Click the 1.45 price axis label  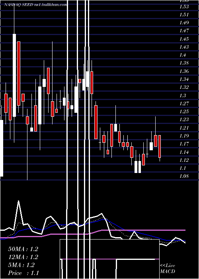tap(184, 39)
